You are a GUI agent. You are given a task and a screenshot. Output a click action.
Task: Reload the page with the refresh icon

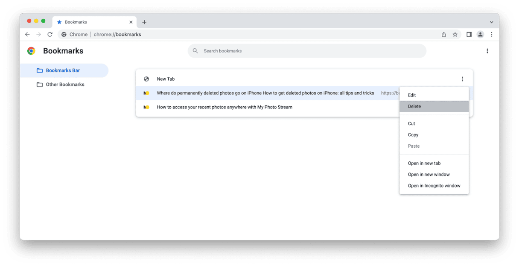click(x=50, y=35)
